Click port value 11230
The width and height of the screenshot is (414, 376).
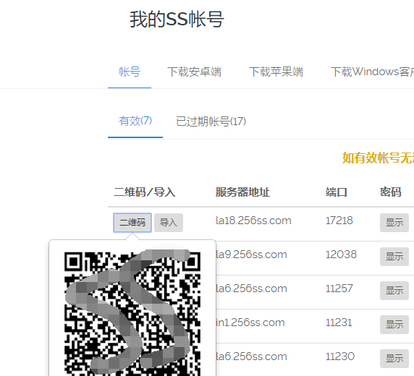point(339,356)
